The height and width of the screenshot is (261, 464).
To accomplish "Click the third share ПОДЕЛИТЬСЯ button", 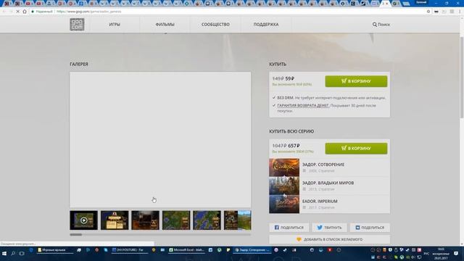I will tap(370, 228).
